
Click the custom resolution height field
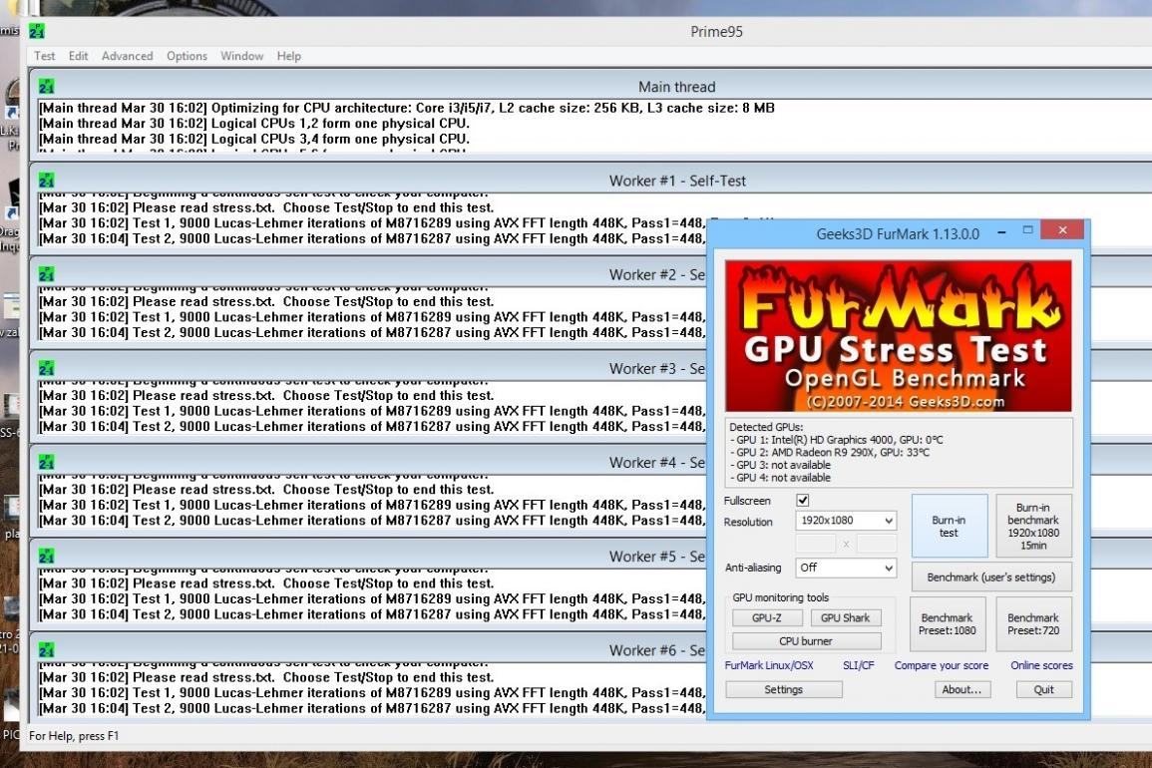point(877,544)
